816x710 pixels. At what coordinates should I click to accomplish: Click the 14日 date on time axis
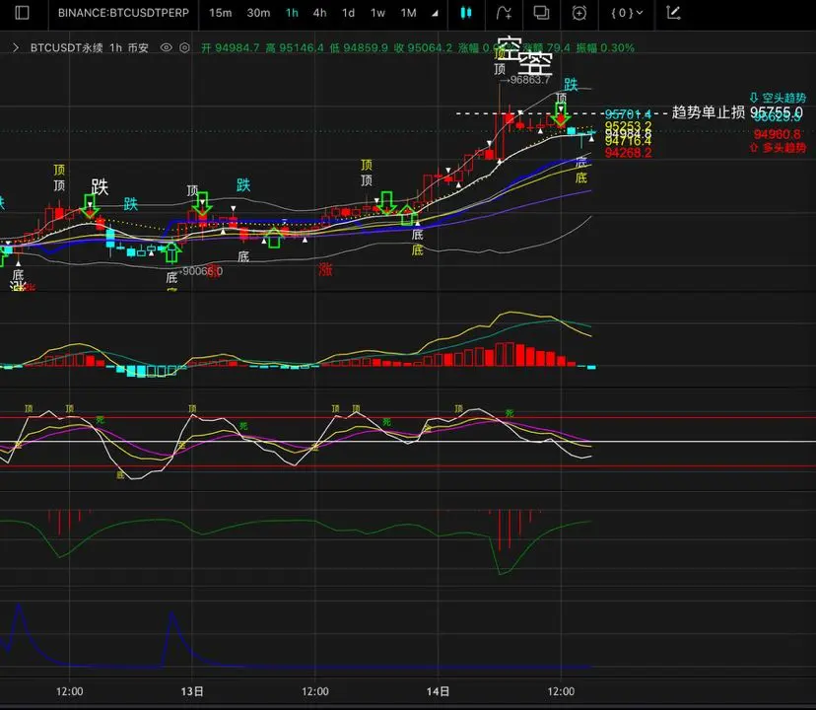pos(438,691)
